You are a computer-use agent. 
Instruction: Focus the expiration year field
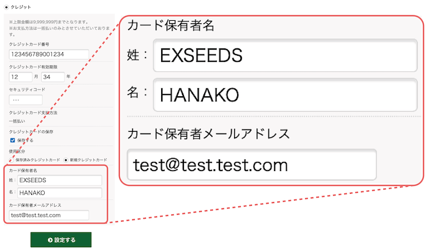[52, 77]
